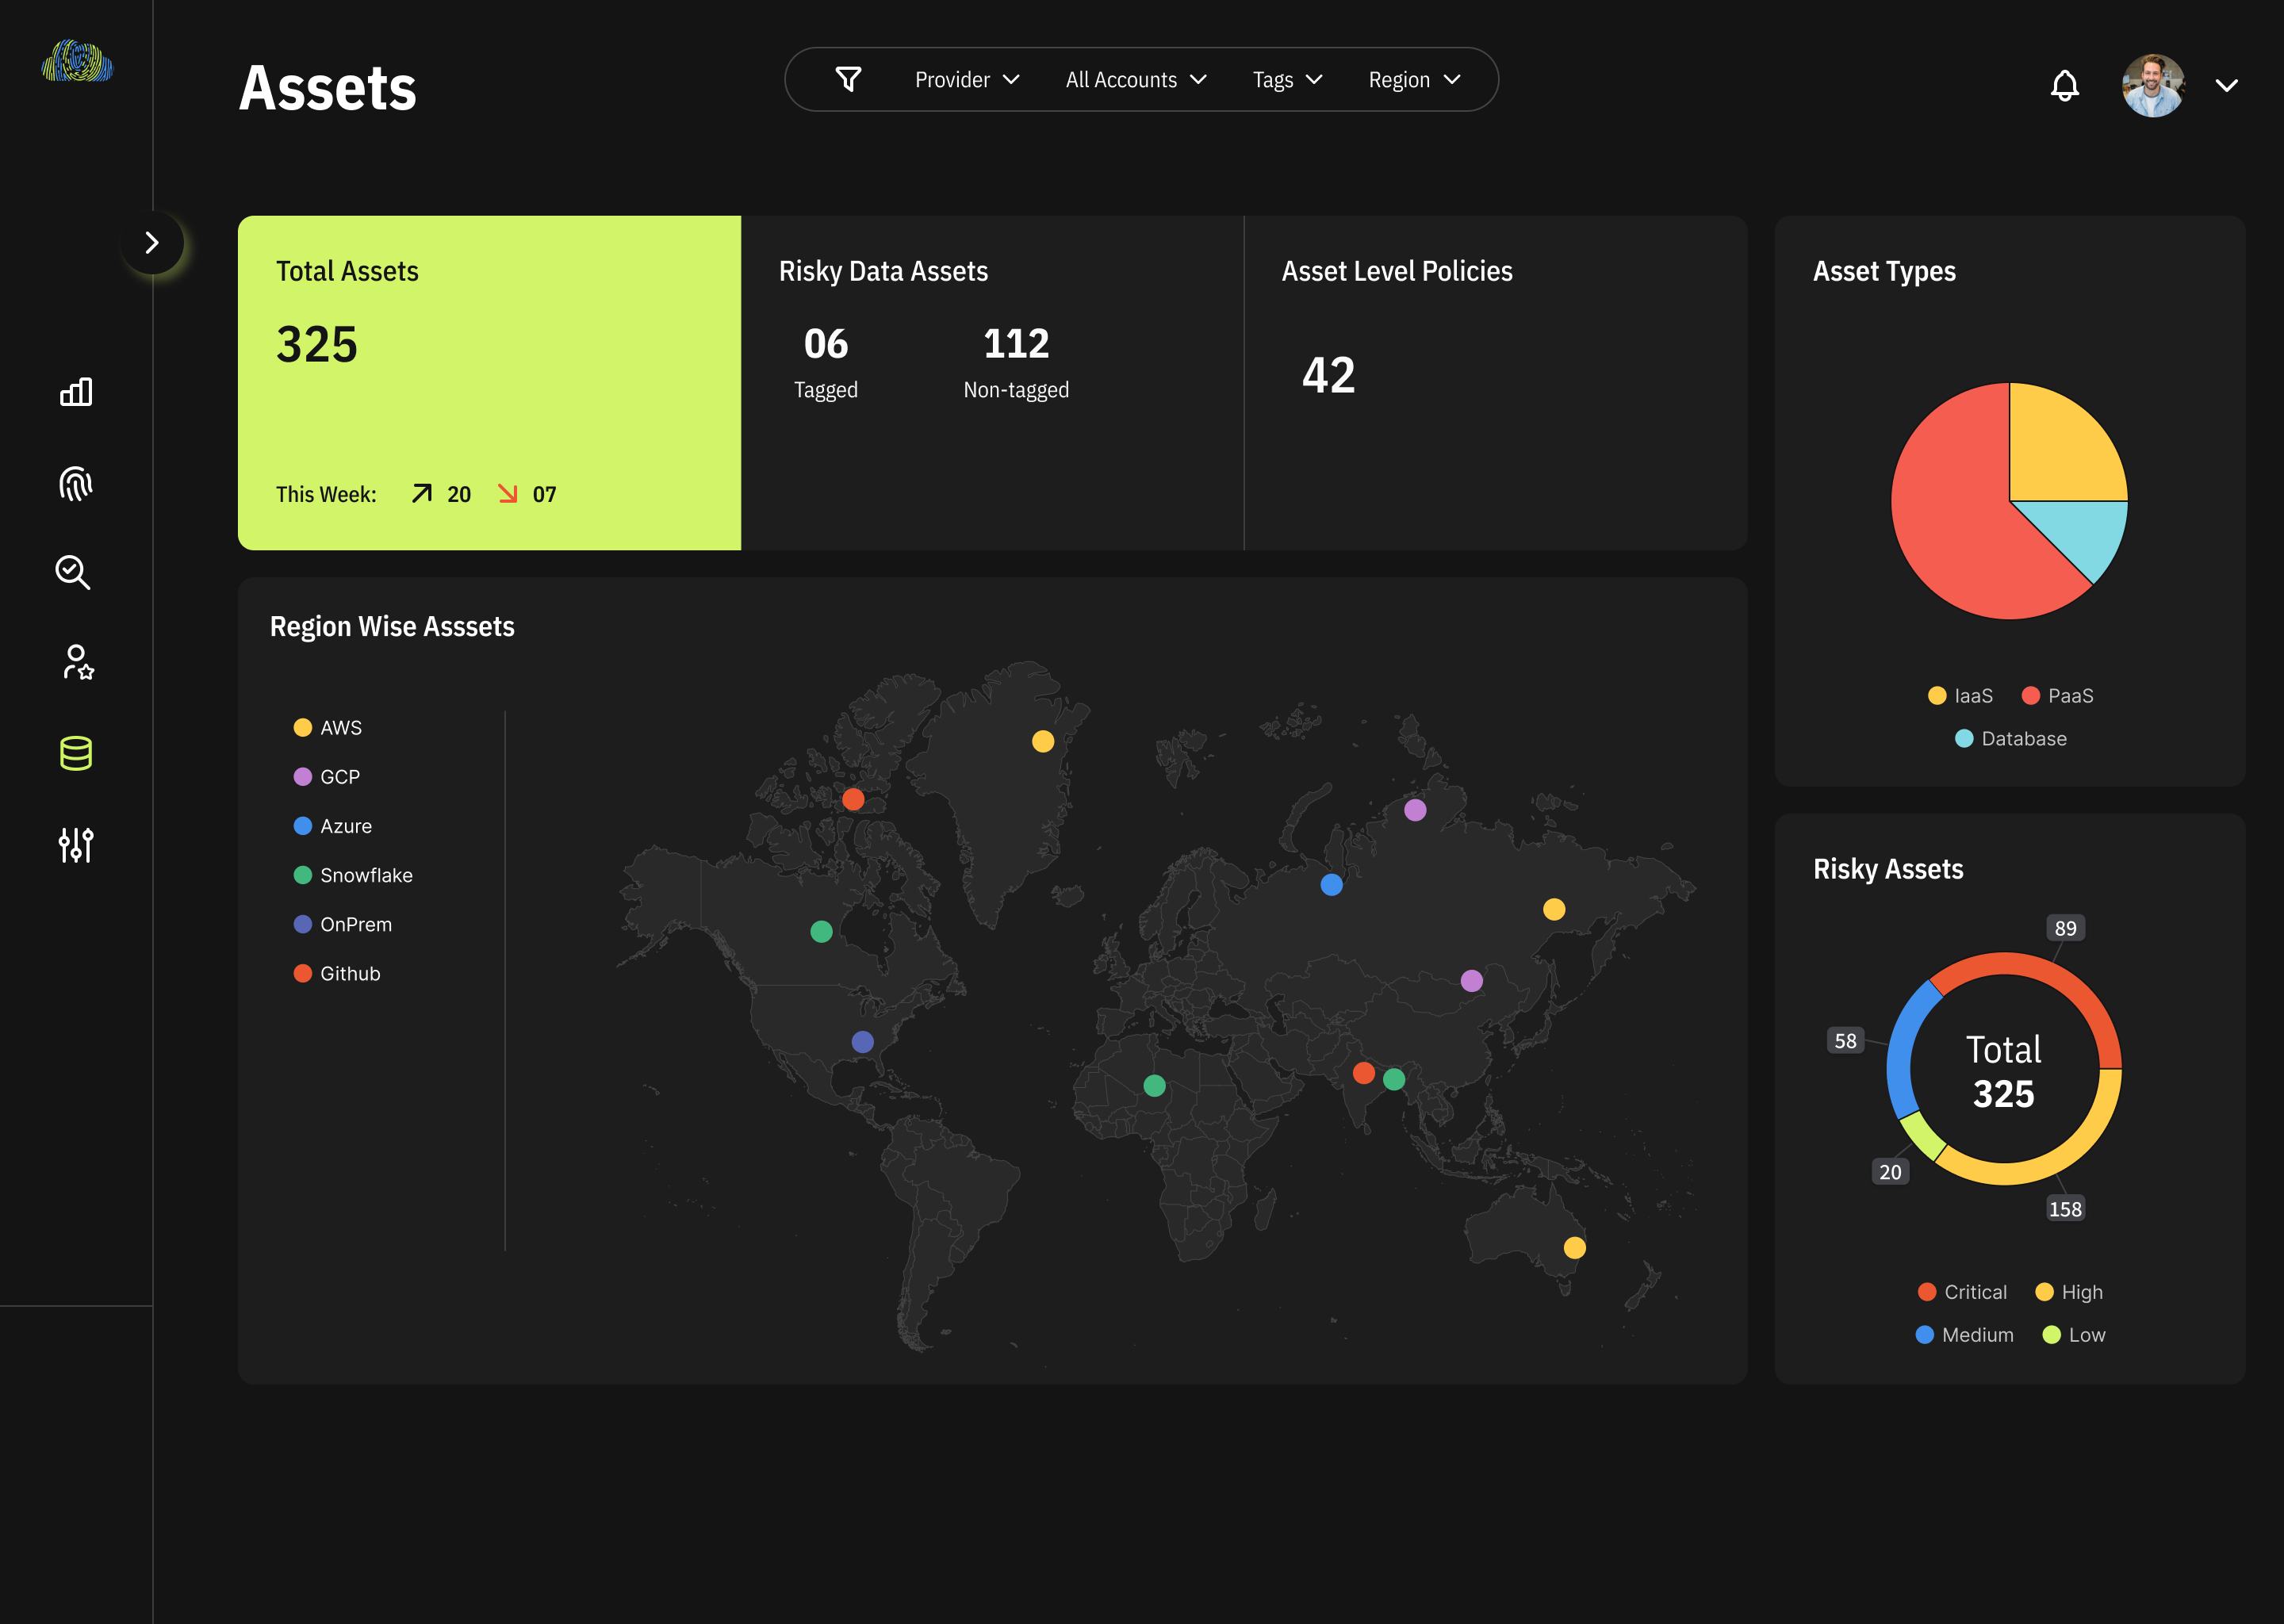Viewport: 2284px width, 1624px height.
Task: Click the IaaS legend item
Action: click(x=1960, y=696)
